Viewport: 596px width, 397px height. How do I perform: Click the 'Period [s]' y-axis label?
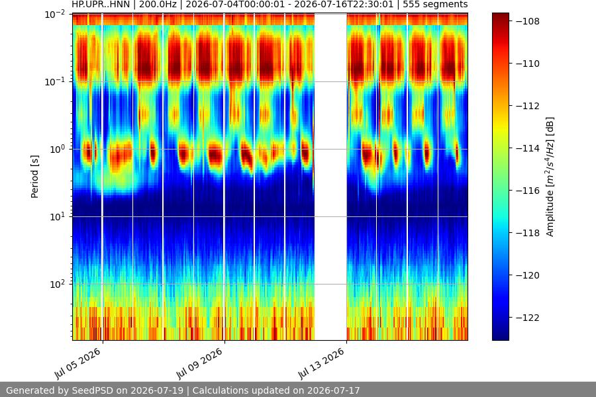click(34, 177)
